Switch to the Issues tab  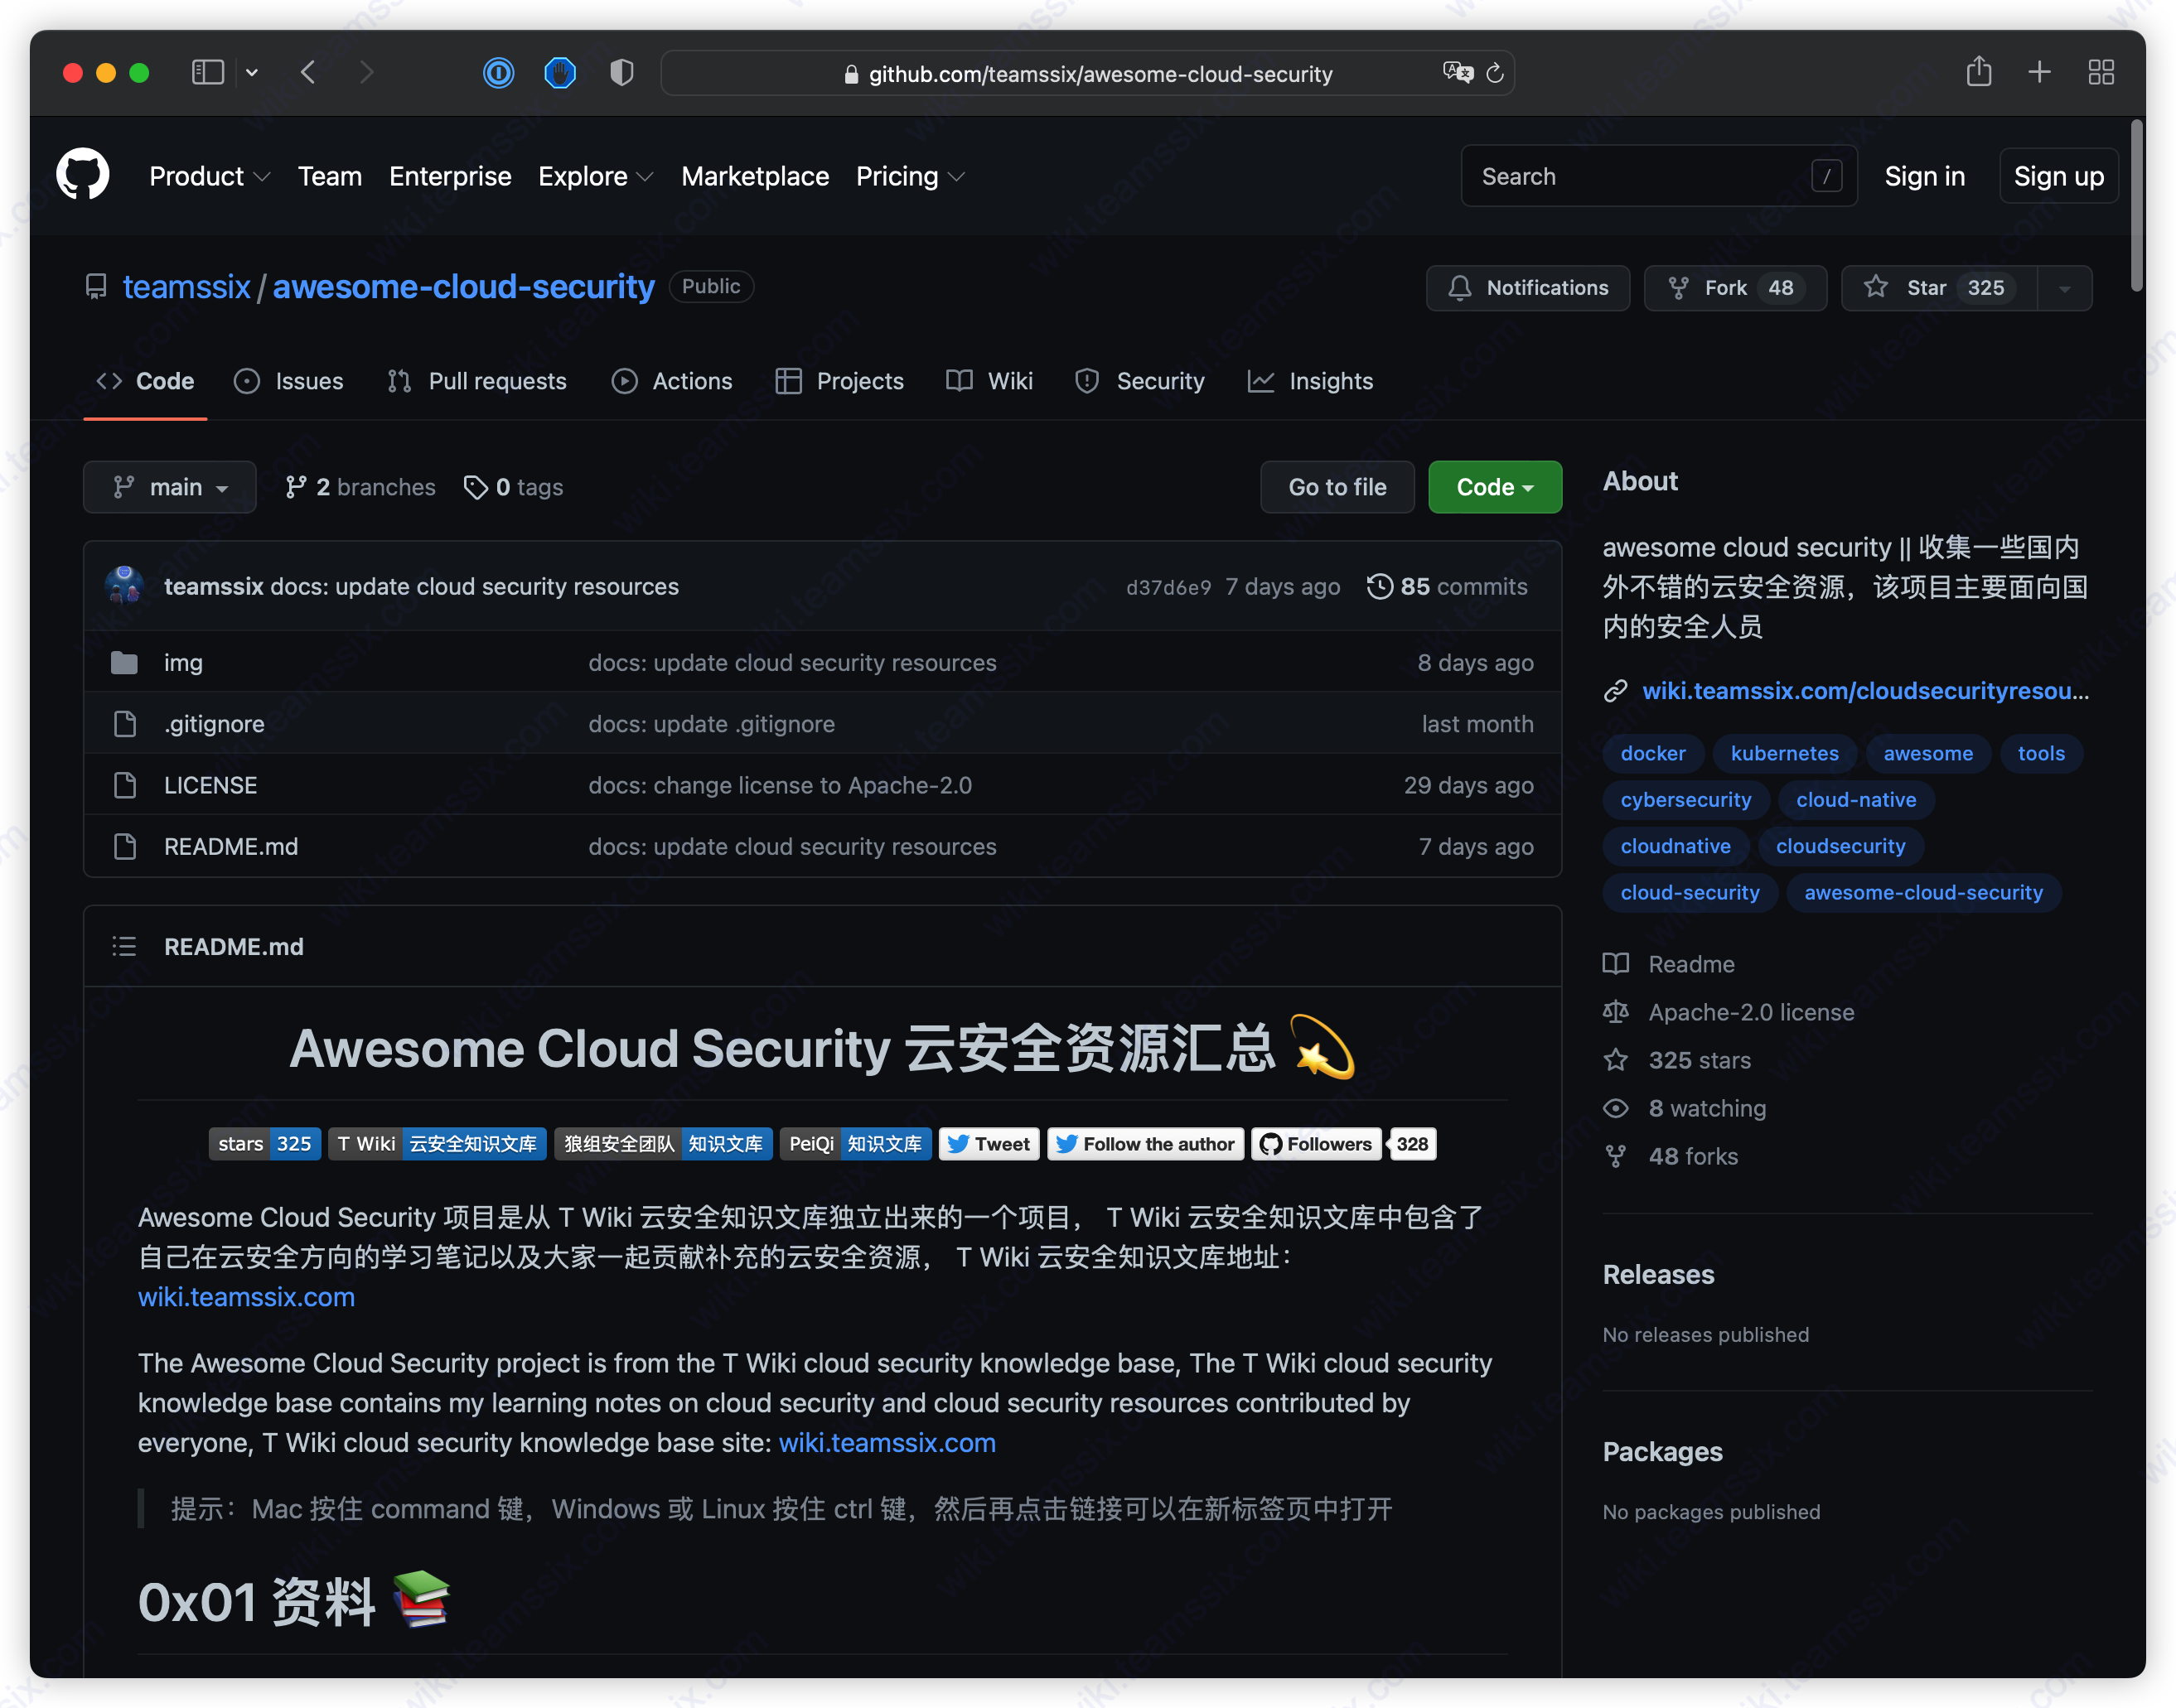click(289, 381)
